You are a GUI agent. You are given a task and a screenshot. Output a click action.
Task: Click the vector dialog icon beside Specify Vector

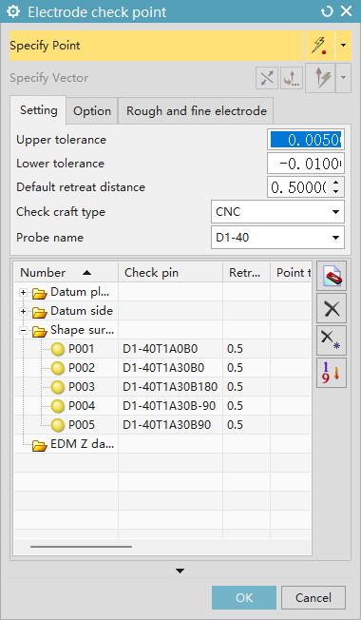(292, 78)
